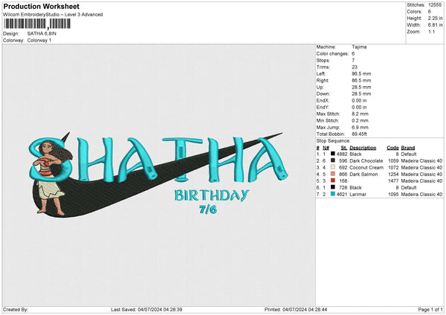The width and height of the screenshot is (446, 315).
Task: Click thread code 1072
Action: coord(393,167)
